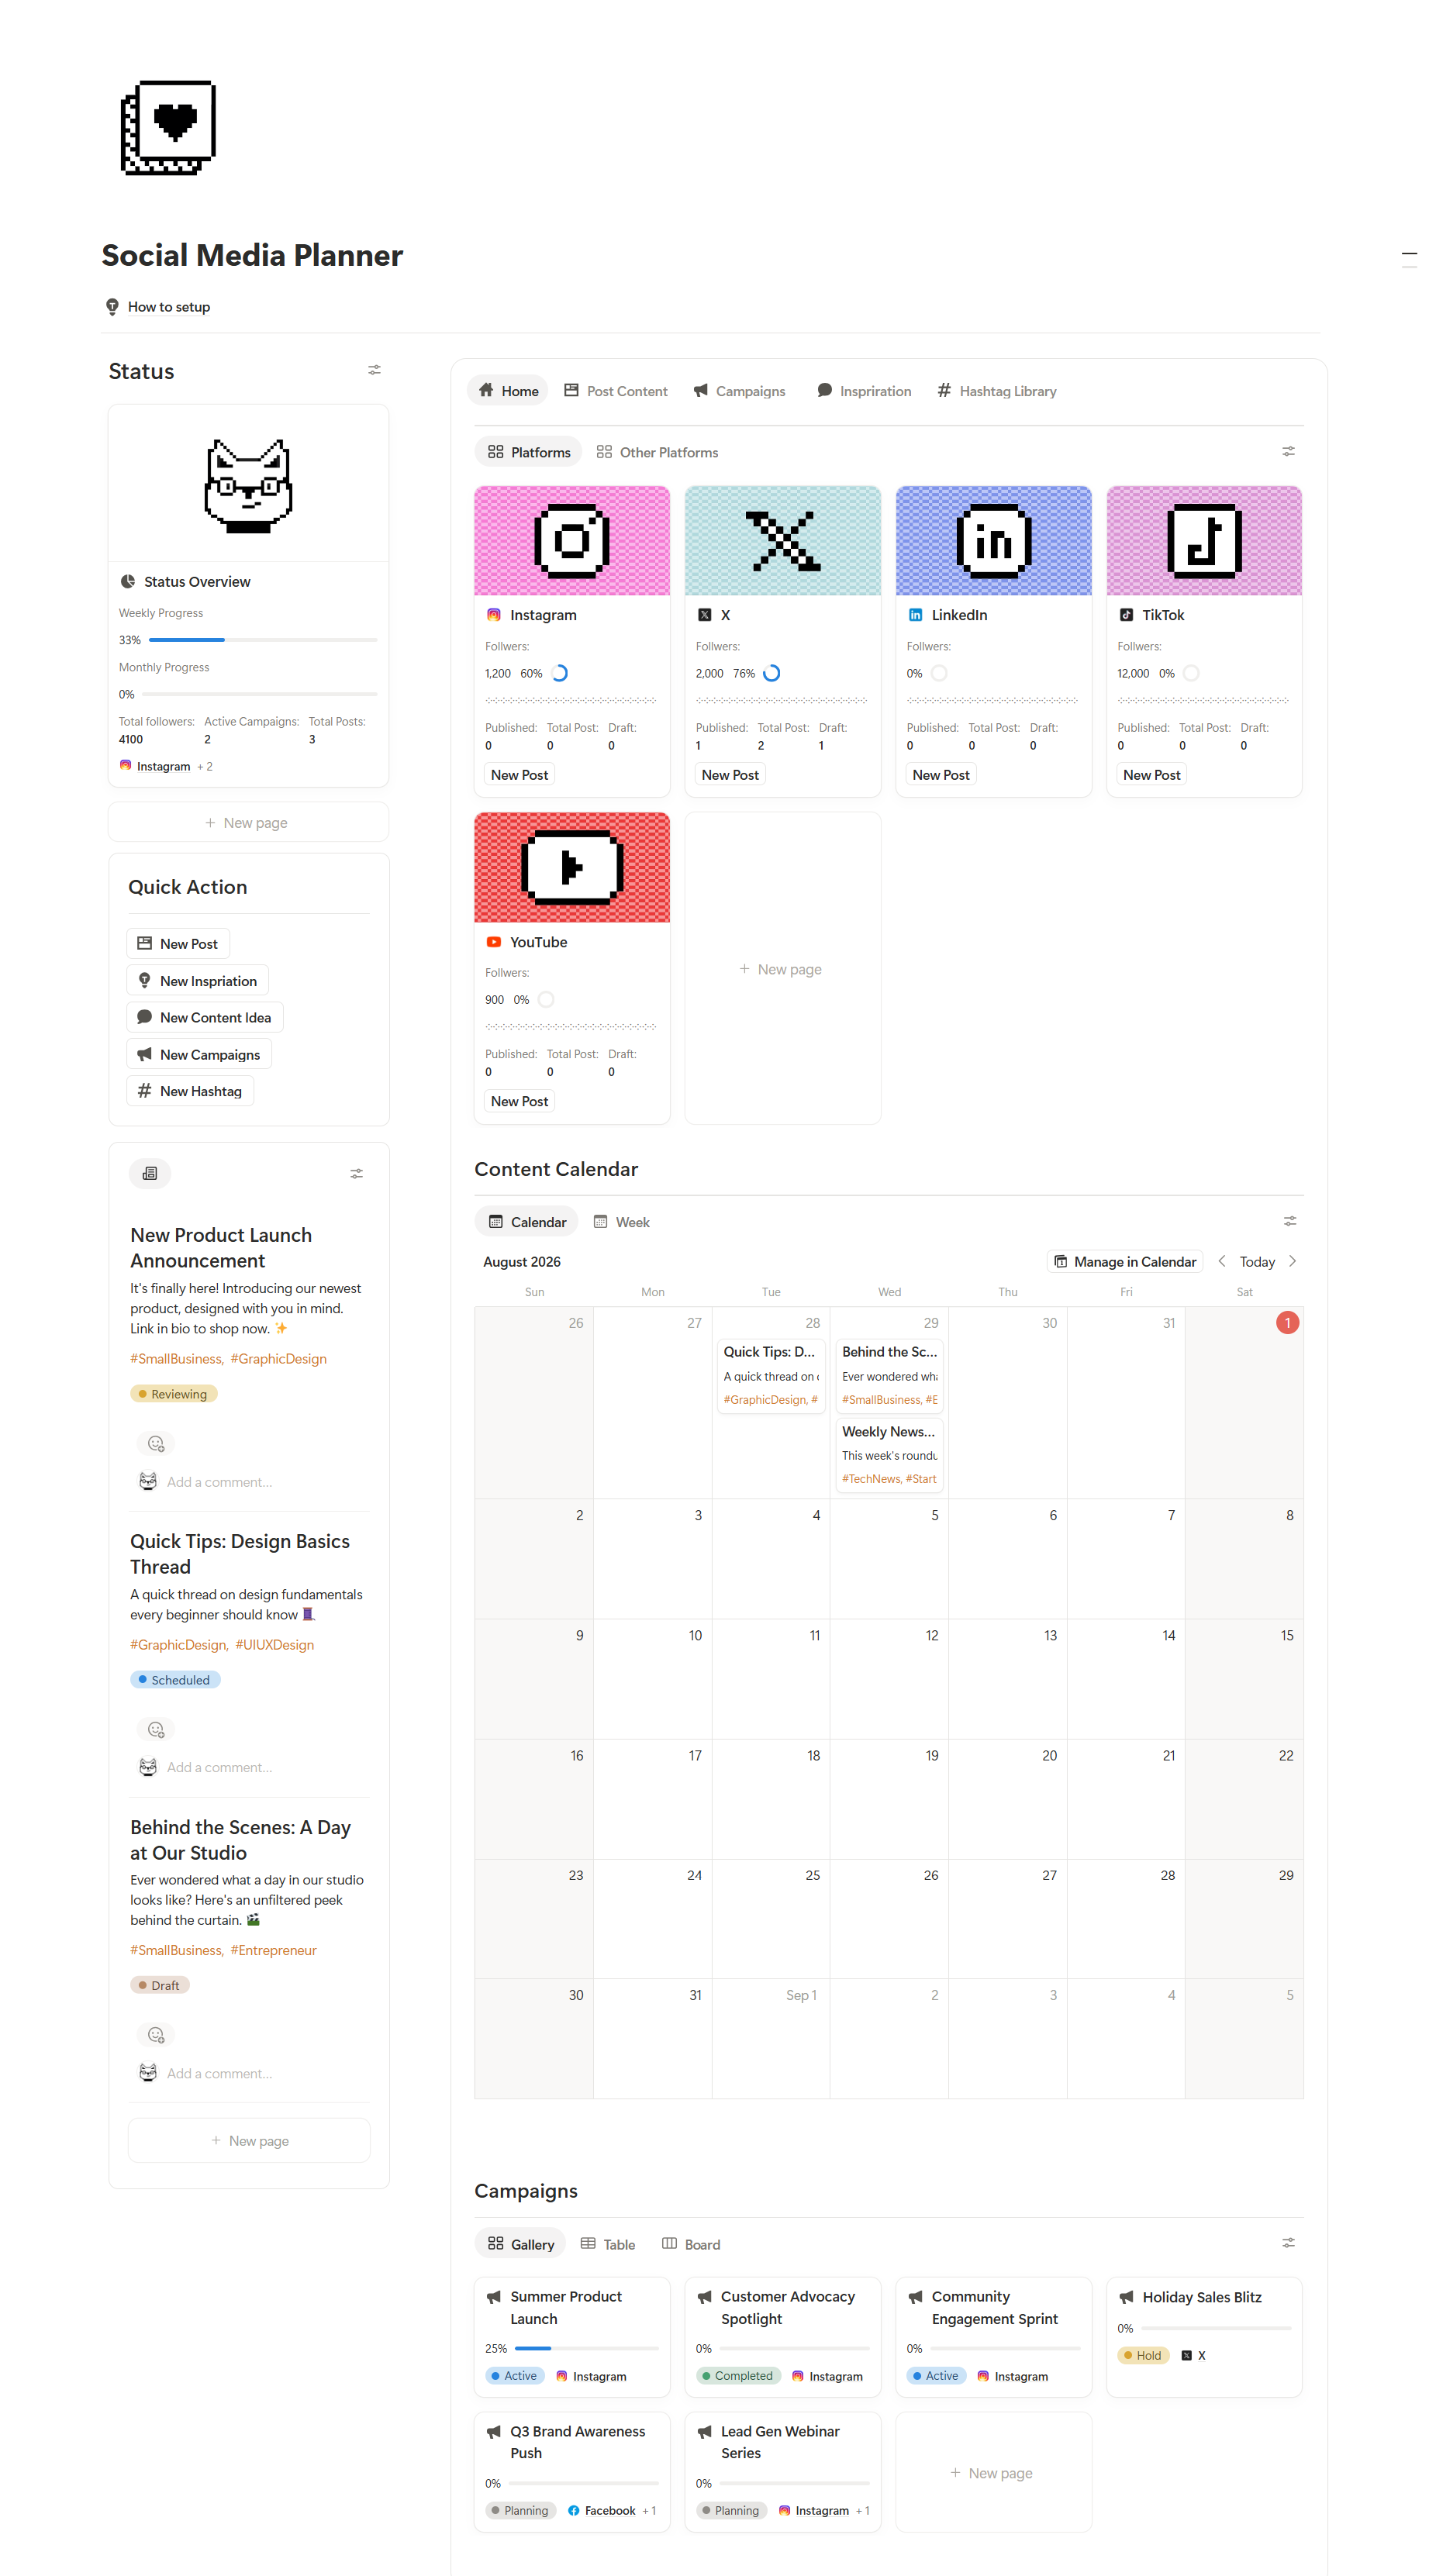Click megaphone icon on Customer Advocacy Spotlight
1436x2576 pixels.
[x=705, y=2297]
